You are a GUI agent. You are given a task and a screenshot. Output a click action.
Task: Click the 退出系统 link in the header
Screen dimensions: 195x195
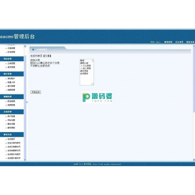[x=190, y=42]
